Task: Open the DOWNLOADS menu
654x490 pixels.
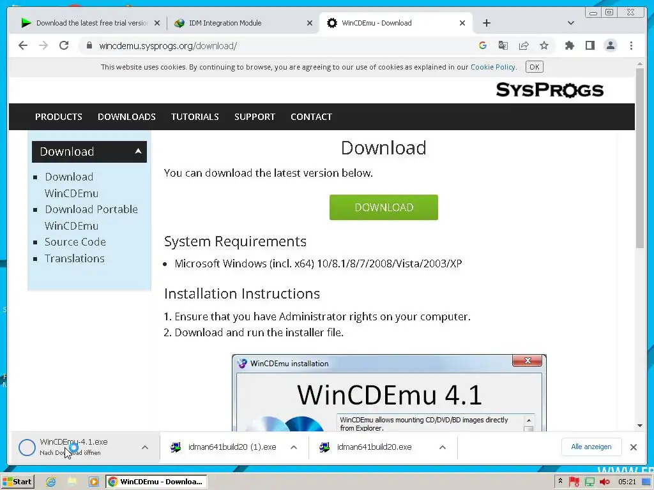Action: [x=126, y=117]
